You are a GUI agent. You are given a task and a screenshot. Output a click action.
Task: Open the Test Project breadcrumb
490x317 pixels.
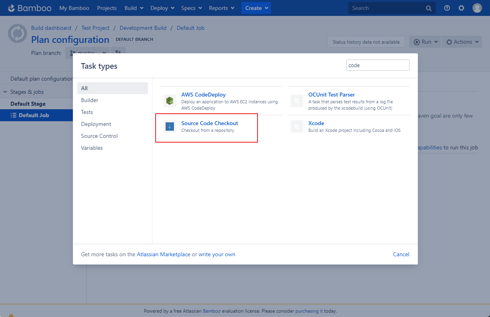point(96,28)
